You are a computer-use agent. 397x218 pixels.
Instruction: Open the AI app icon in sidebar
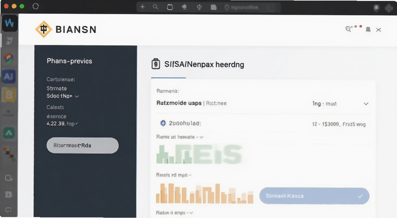[x=9, y=76]
